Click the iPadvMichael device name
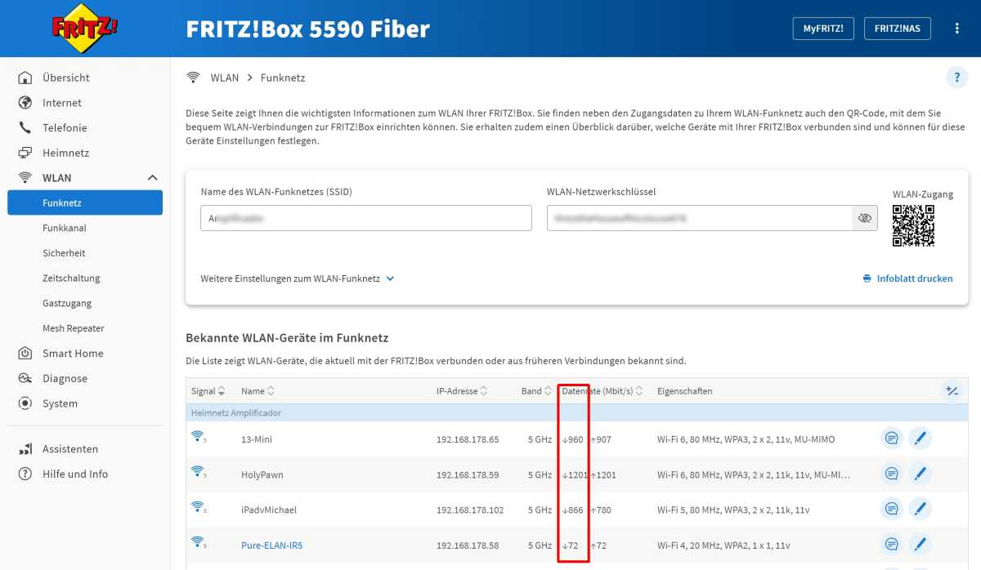 point(269,510)
